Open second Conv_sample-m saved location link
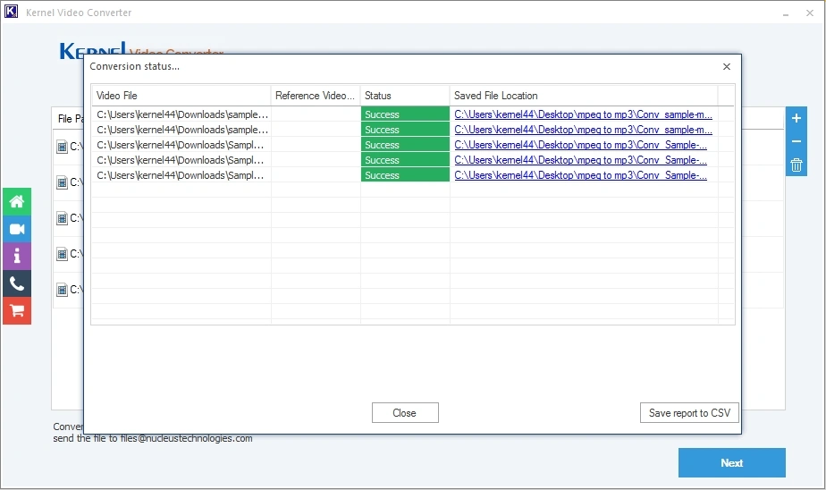Viewport: 826px width, 490px height. click(583, 130)
